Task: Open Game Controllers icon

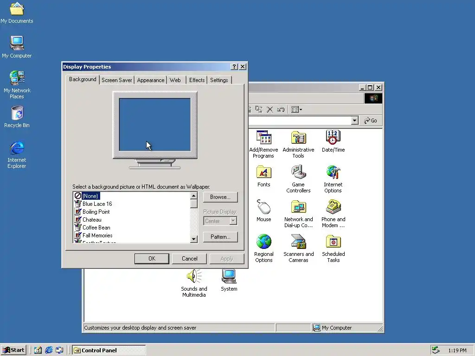Action: click(298, 172)
